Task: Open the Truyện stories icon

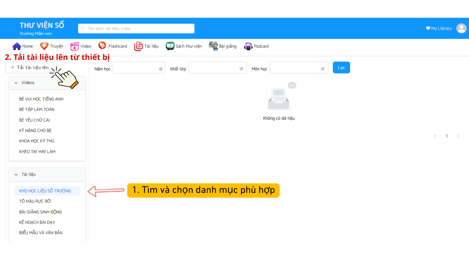Action: pos(44,46)
